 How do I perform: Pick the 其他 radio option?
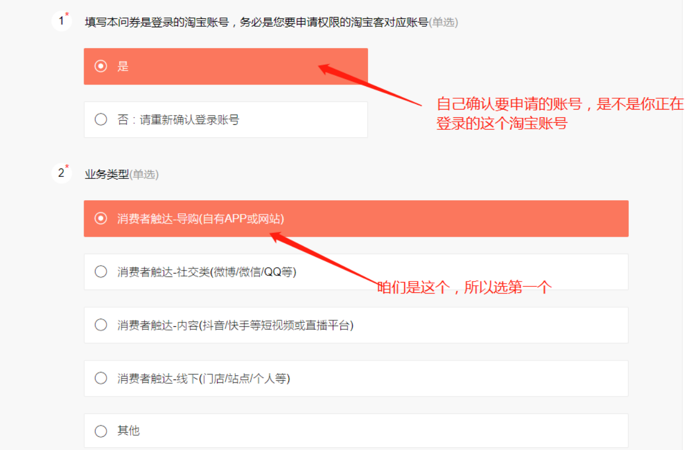pos(100,431)
